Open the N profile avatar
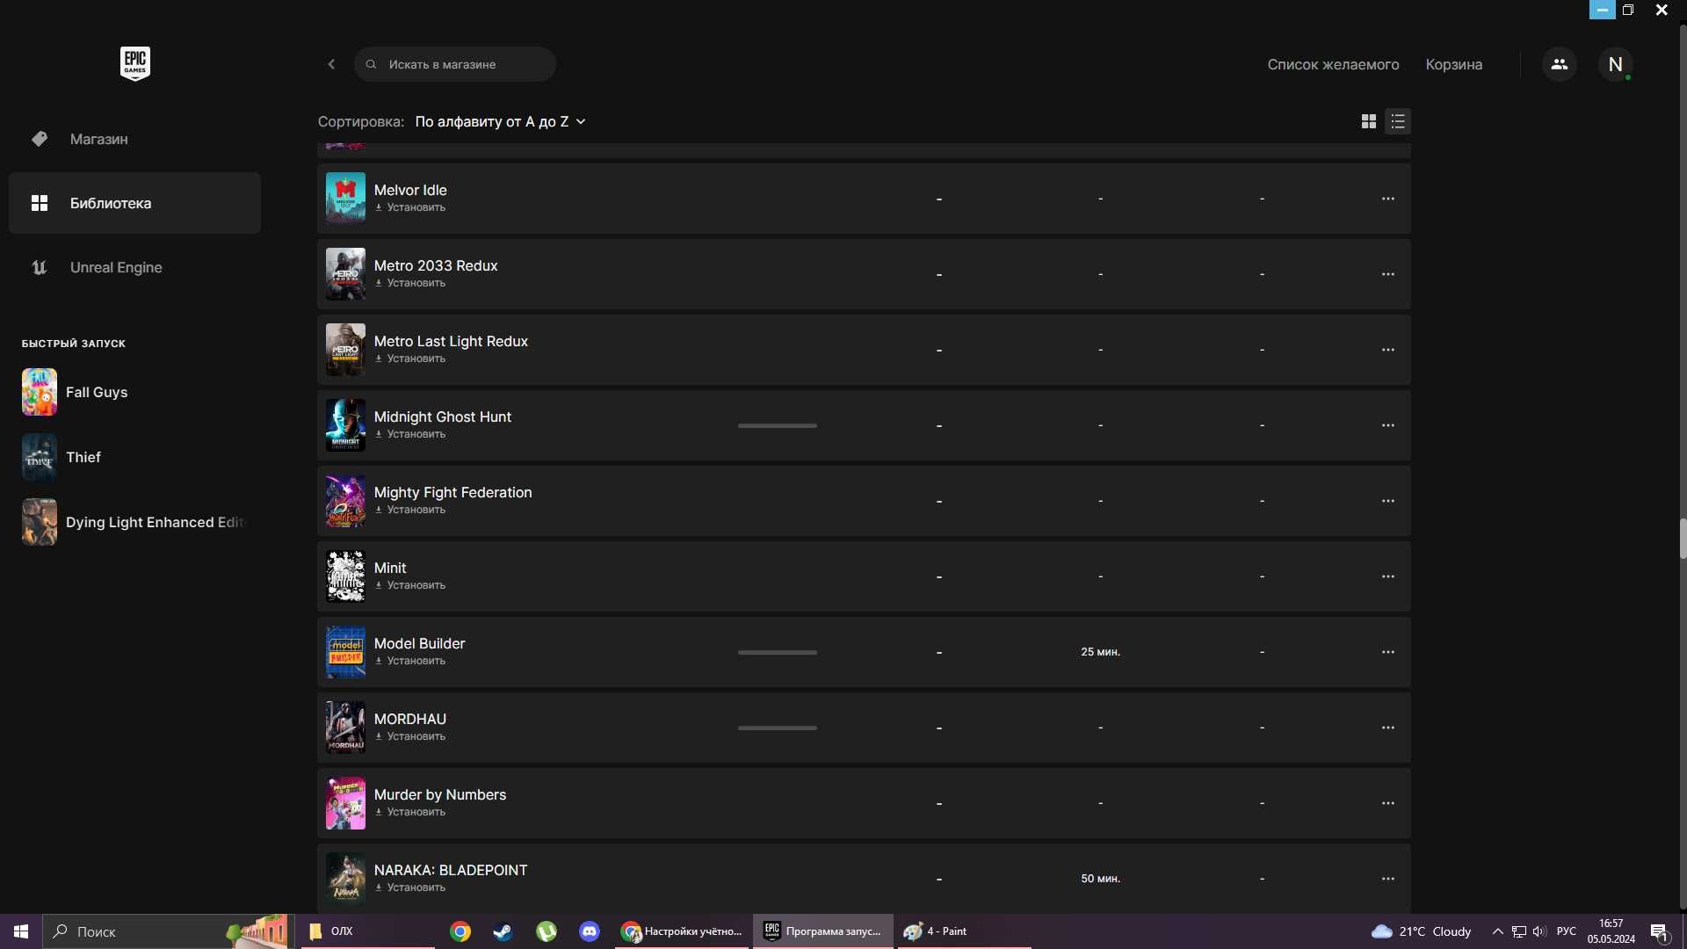Viewport: 1687px width, 949px height. pos(1615,64)
